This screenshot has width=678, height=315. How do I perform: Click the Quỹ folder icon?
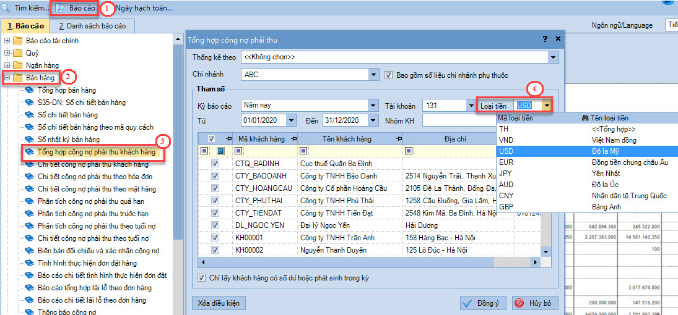pos(17,53)
